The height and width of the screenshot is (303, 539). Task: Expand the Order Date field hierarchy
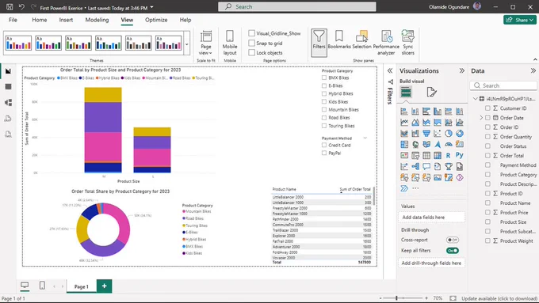pos(481,118)
